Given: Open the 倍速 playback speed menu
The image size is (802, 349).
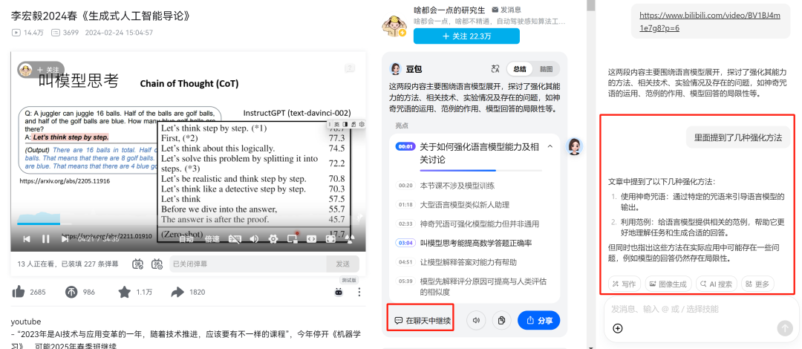Looking at the screenshot, I should click(x=212, y=238).
